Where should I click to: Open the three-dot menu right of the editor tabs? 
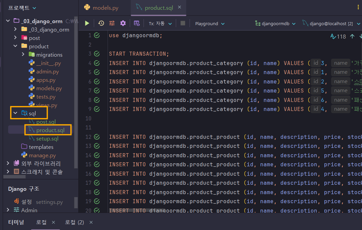click(358, 7)
